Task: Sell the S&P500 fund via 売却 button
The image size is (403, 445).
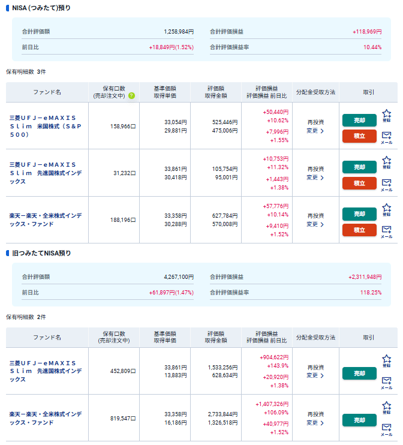Action: 359,121
